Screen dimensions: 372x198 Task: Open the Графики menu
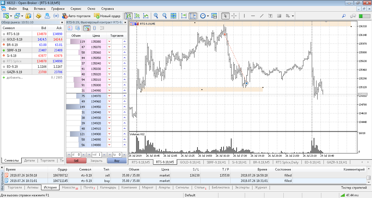57,9
